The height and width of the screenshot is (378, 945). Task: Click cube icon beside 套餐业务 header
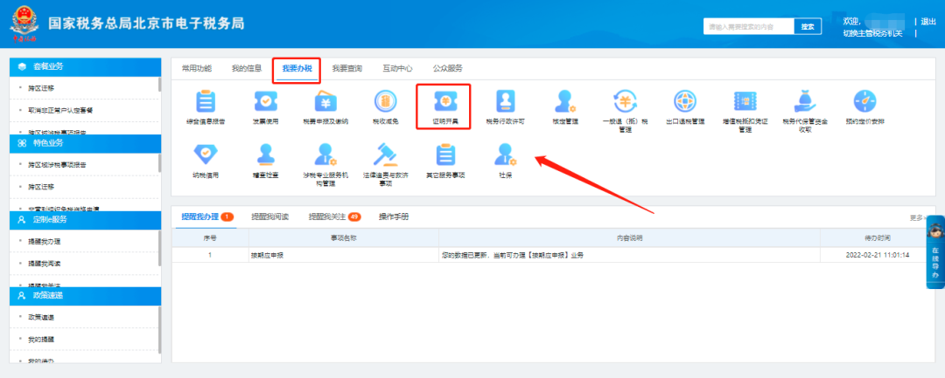[22, 66]
